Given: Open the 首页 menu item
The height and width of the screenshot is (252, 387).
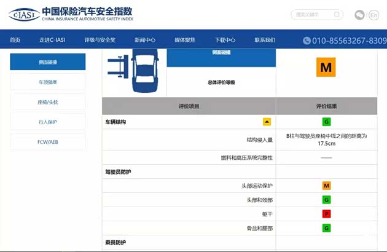Looking at the screenshot, I should [15, 41].
